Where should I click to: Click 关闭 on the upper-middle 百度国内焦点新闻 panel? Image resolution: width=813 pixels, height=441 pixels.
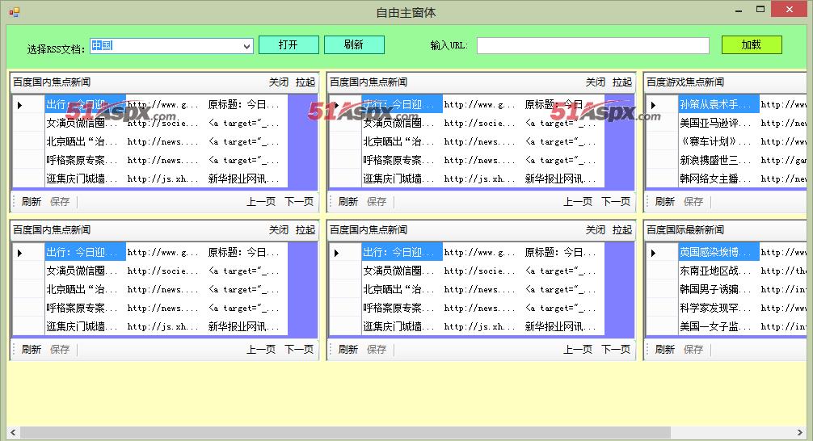[x=596, y=82]
